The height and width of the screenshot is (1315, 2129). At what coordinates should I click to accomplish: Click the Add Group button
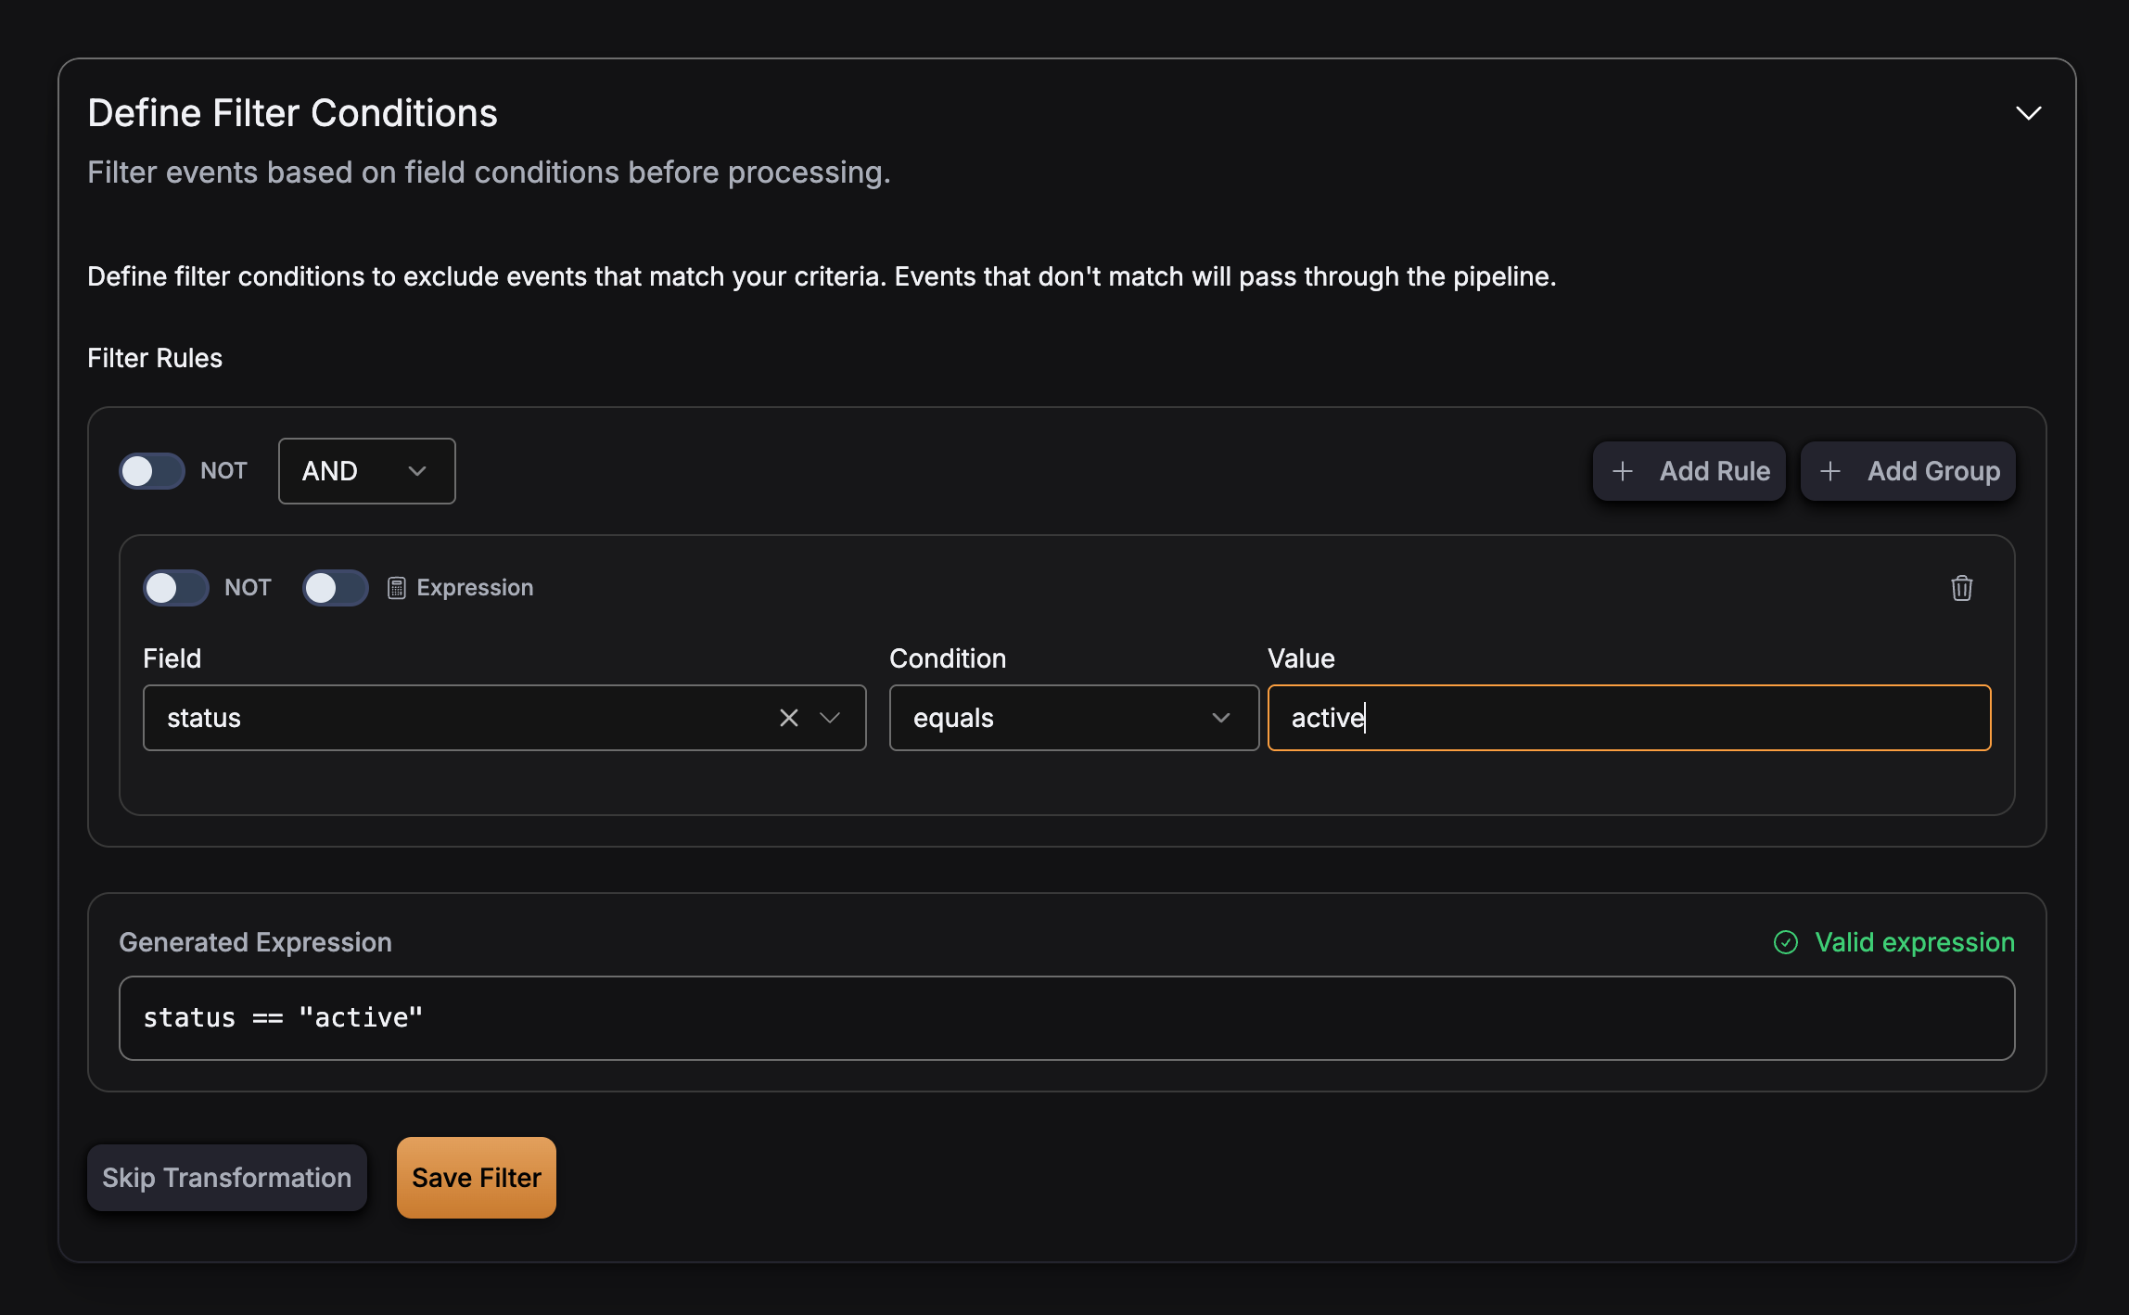1907,471
